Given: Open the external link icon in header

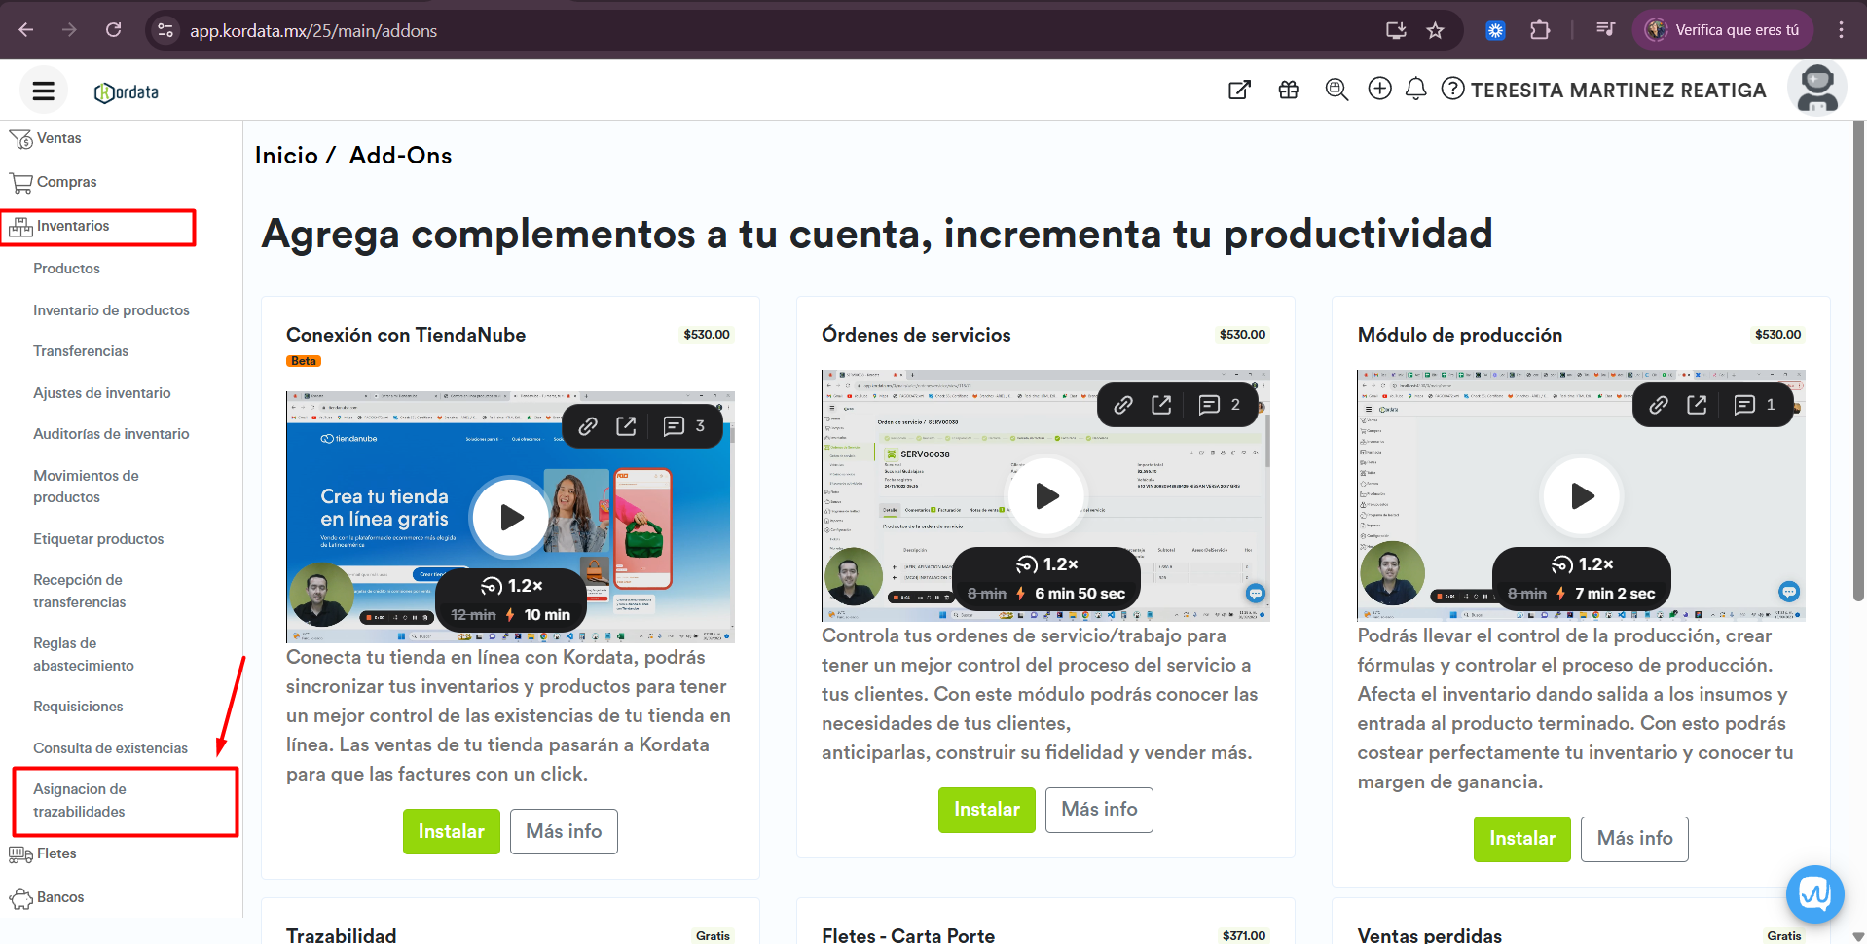Looking at the screenshot, I should coord(1239,90).
